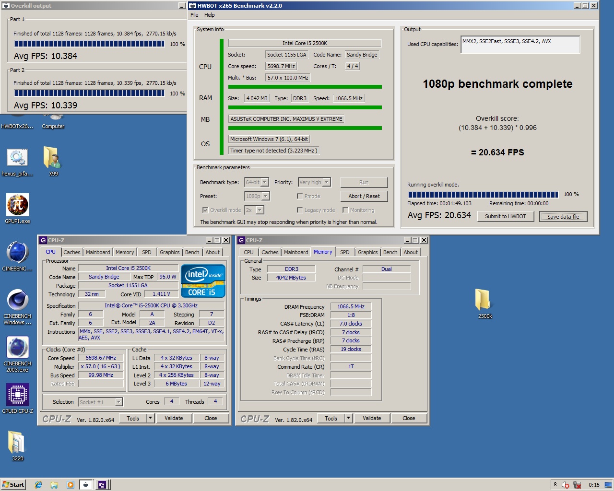Open the Socket #1 selection dropdown

(101, 402)
